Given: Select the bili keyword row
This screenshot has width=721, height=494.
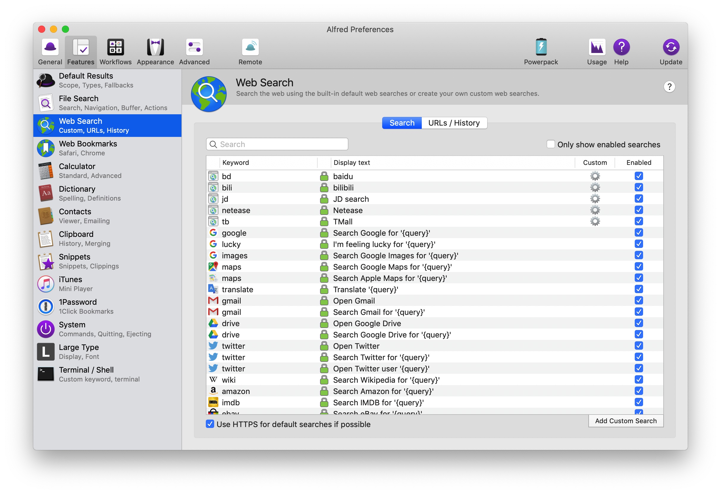Looking at the screenshot, I should tap(435, 188).
